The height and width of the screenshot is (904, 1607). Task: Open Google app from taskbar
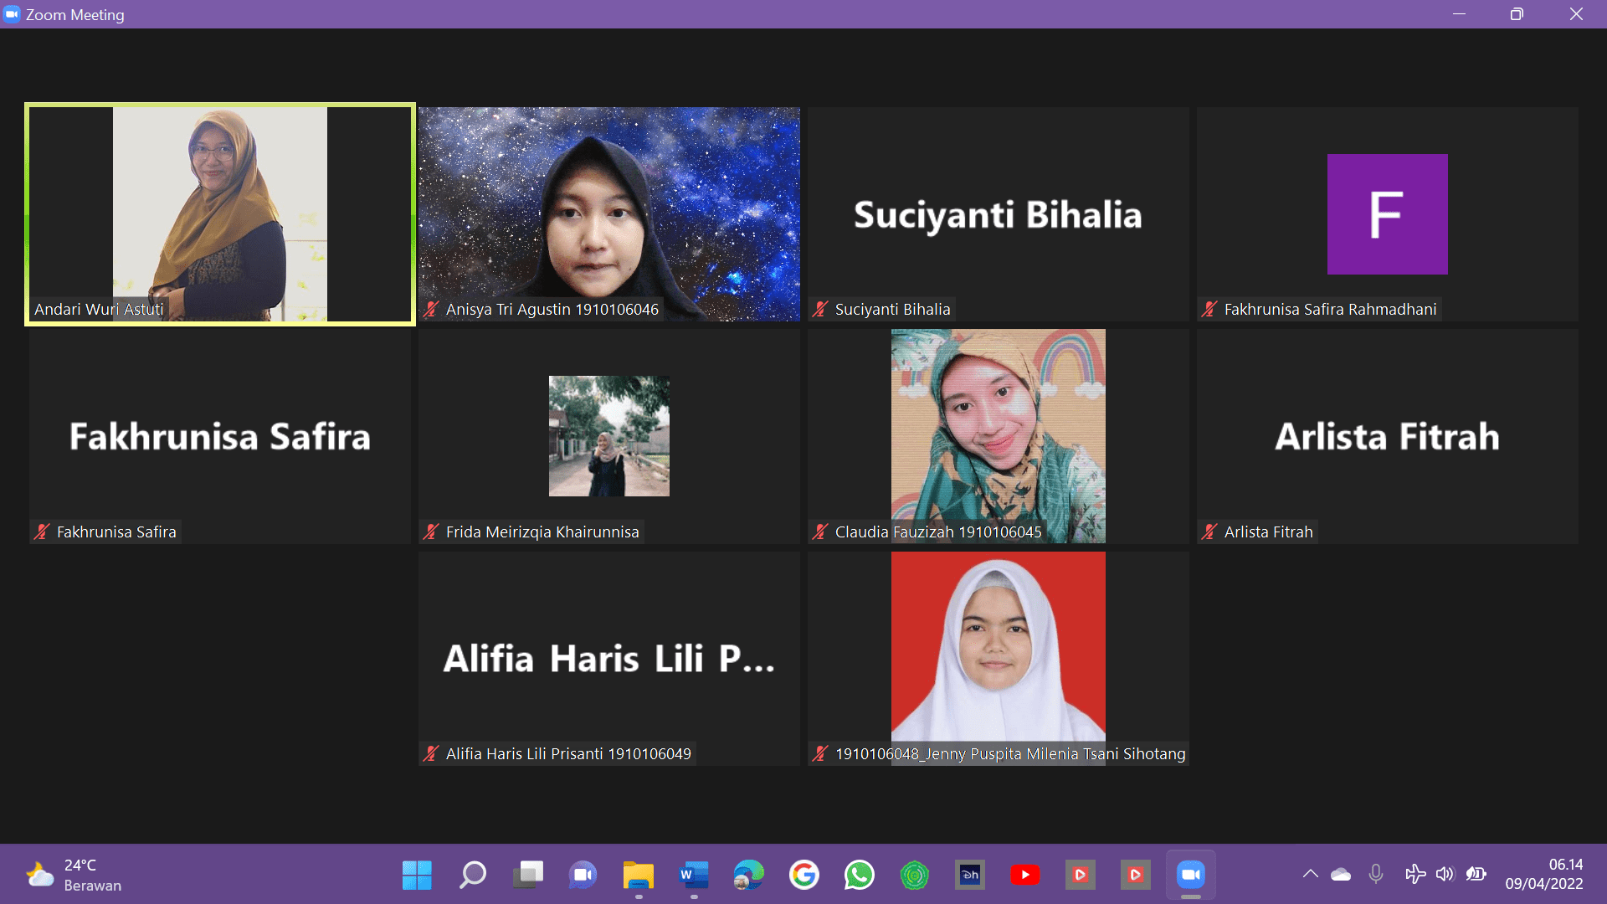pos(804,876)
